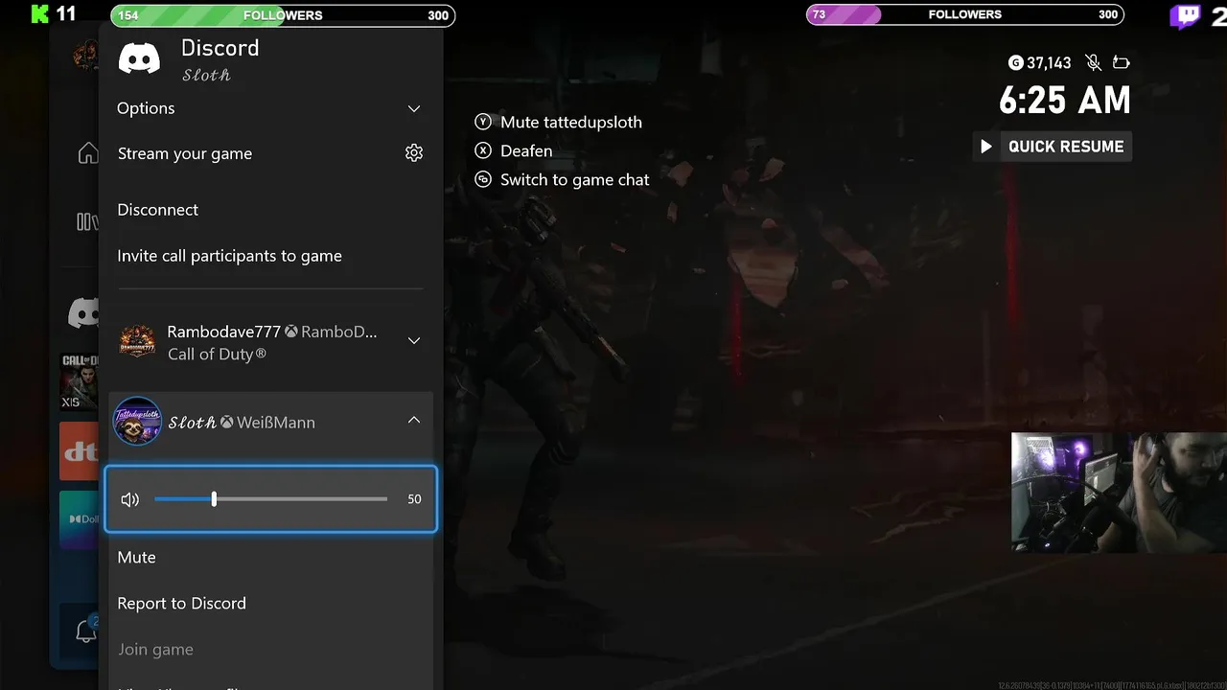This screenshot has width=1227, height=690.
Task: Open stream settings gear icon
Action: point(414,153)
